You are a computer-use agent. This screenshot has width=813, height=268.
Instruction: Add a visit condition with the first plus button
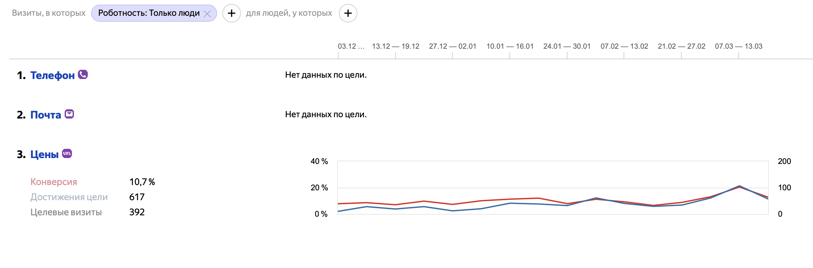(231, 13)
